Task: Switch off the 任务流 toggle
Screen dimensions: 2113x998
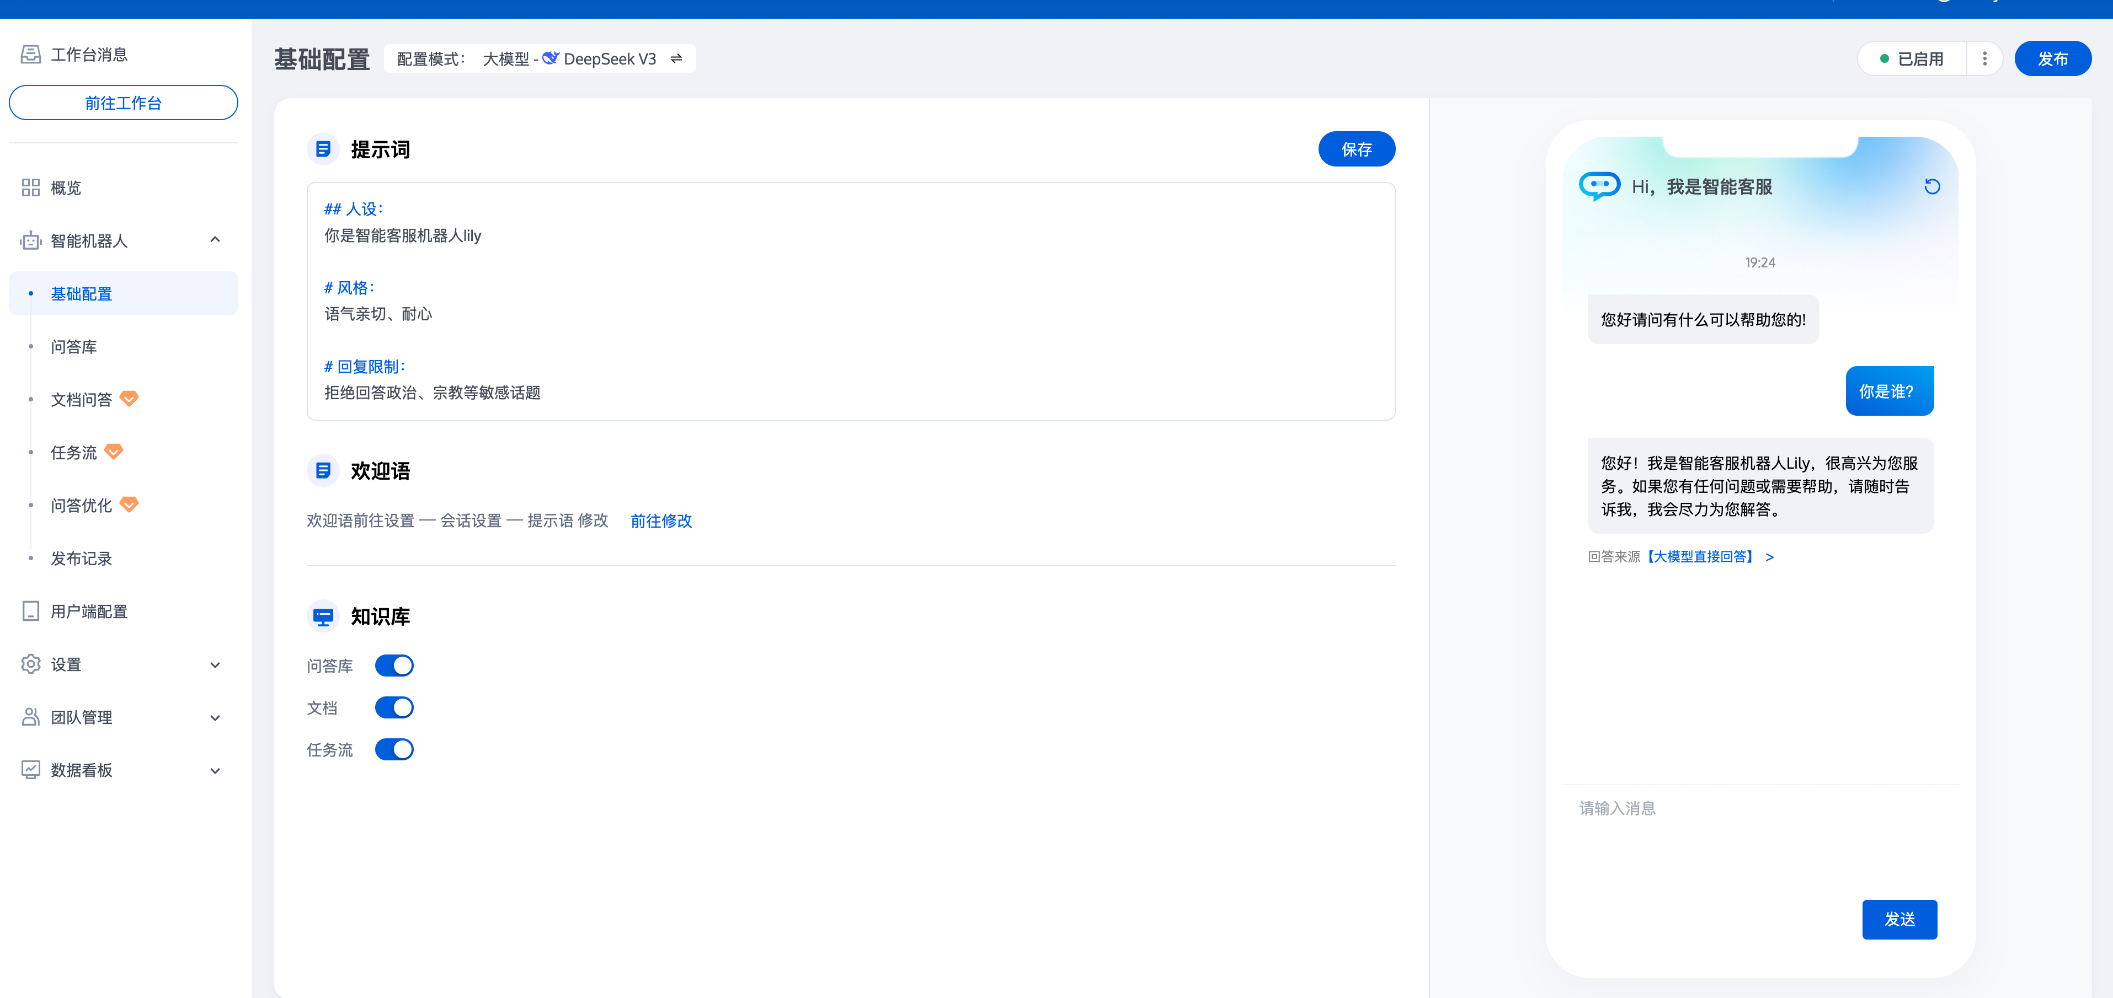Action: pyautogui.click(x=394, y=749)
